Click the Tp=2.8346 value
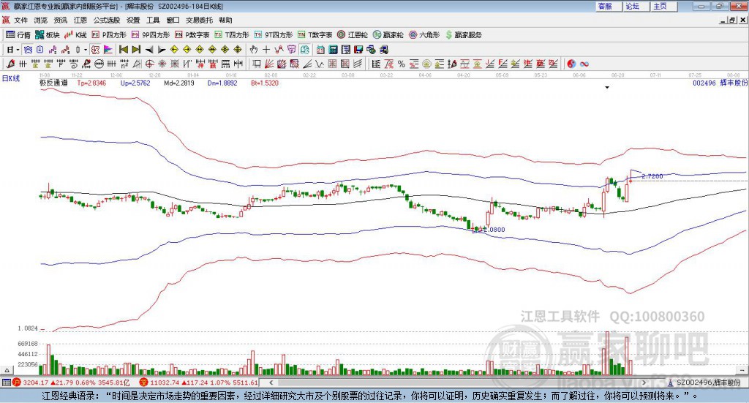The height and width of the screenshot is (403, 749). point(91,83)
